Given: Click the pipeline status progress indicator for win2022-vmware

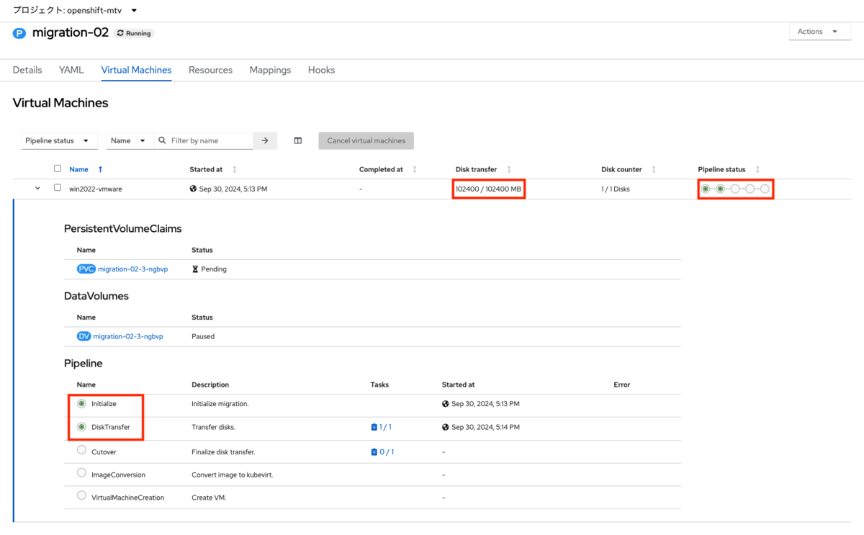Looking at the screenshot, I should click(735, 188).
